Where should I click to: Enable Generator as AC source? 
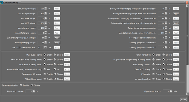(x=45, y=74)
